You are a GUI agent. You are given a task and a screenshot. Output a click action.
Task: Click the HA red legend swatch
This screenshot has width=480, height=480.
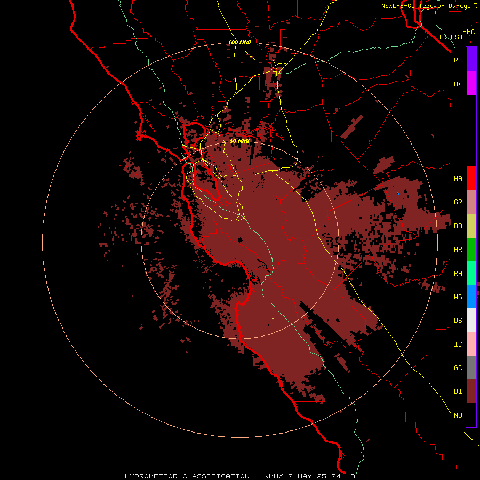[471, 178]
